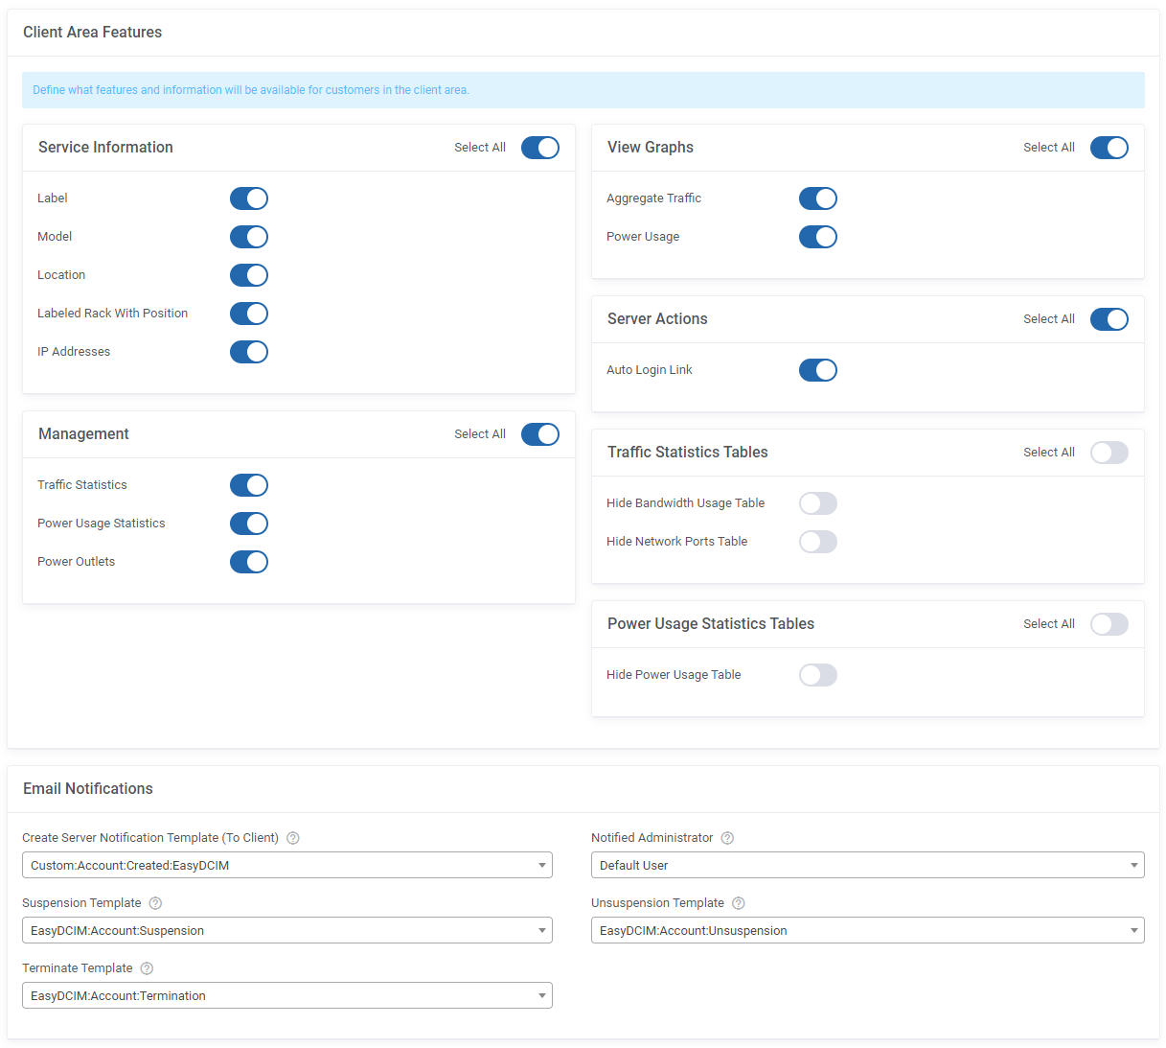Screen dimensions: 1166x1048
Task: Toggle the Power Outlets switch
Action: click(x=249, y=562)
